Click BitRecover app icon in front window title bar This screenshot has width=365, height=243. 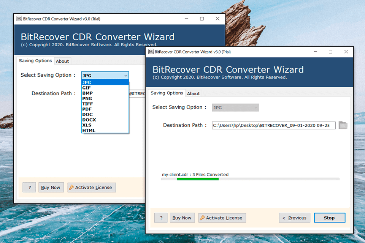pos(151,52)
